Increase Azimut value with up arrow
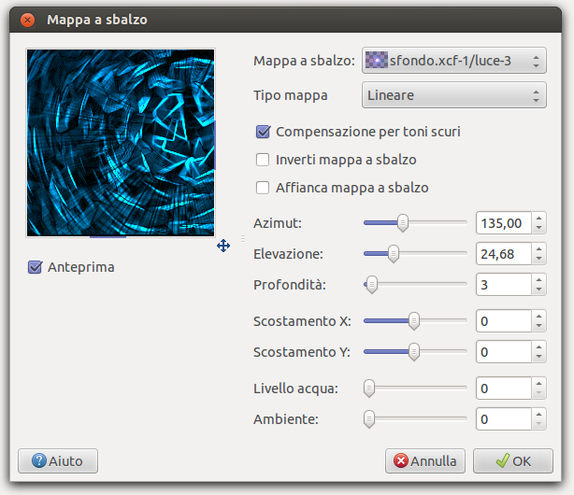This screenshot has height=495, width=574. pos(538,218)
